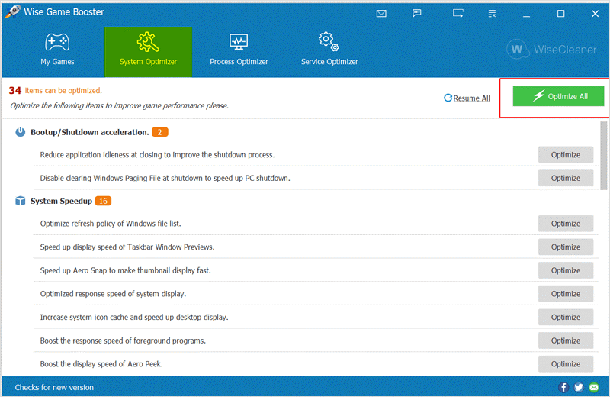The height and width of the screenshot is (397, 610).
Task: Click the green email icon in footer
Action: point(594,387)
